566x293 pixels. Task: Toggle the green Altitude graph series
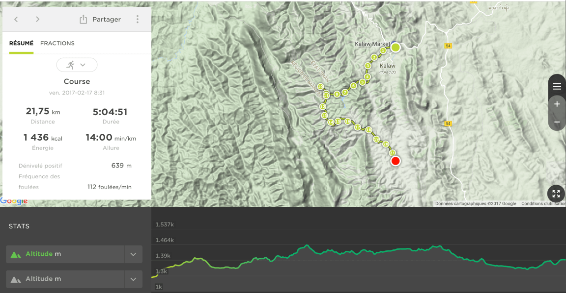(x=38, y=254)
